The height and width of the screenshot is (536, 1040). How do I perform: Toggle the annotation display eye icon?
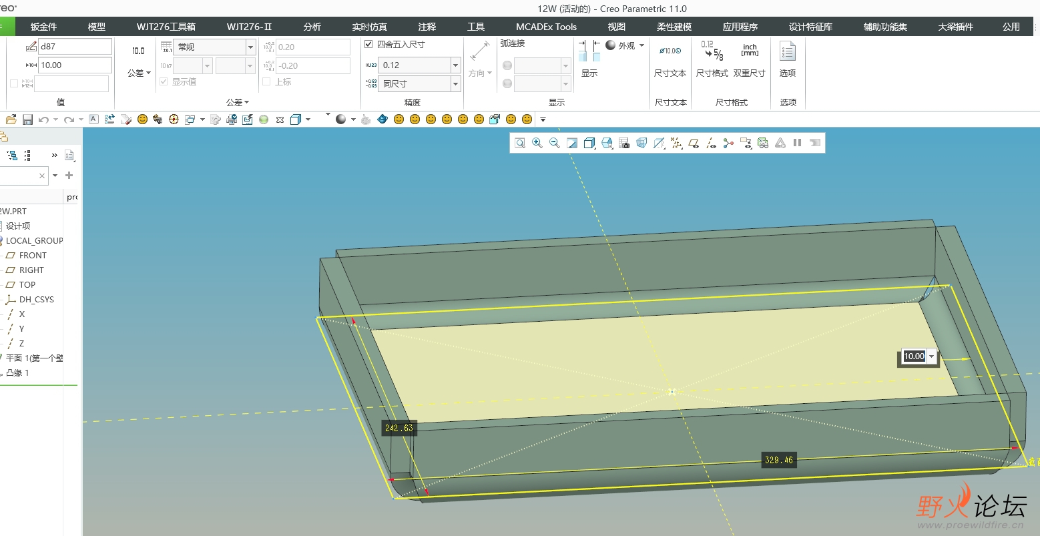[x=746, y=143]
